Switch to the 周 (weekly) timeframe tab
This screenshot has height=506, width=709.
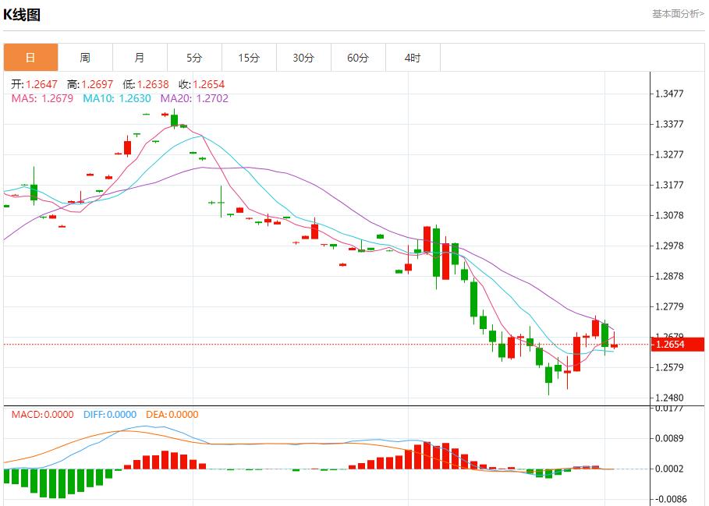pyautogui.click(x=86, y=57)
